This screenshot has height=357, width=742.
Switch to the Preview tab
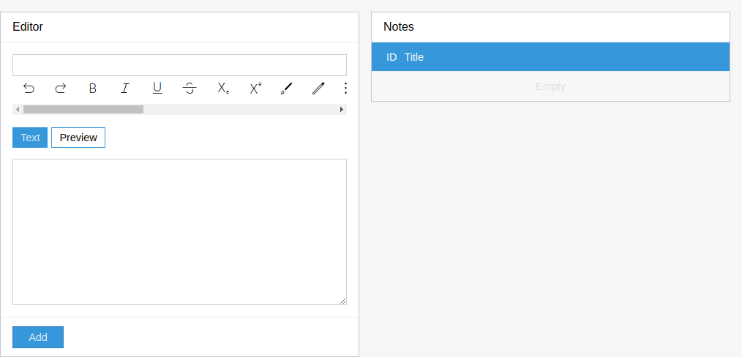(78, 138)
